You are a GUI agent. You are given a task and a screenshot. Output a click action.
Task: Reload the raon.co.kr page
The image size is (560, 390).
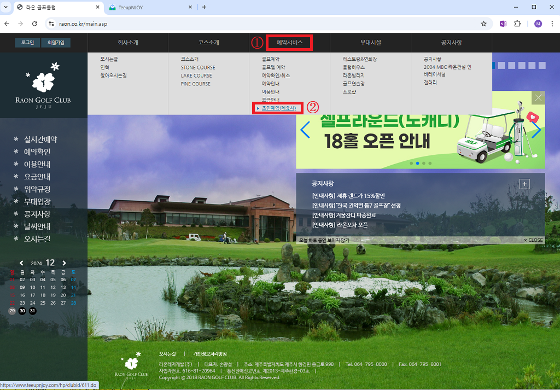click(34, 24)
